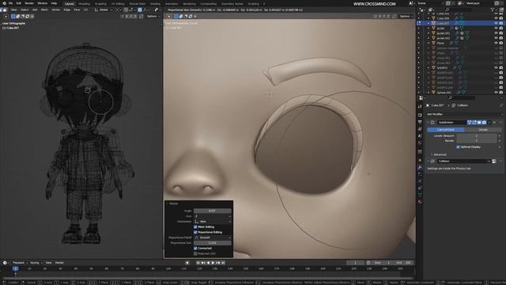Hide the Sphere.001 object with eye icon

[496, 93]
